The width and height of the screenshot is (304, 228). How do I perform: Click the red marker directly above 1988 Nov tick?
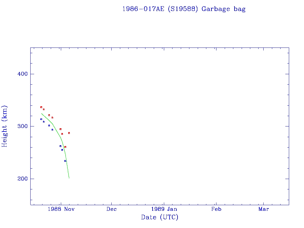[61, 129]
